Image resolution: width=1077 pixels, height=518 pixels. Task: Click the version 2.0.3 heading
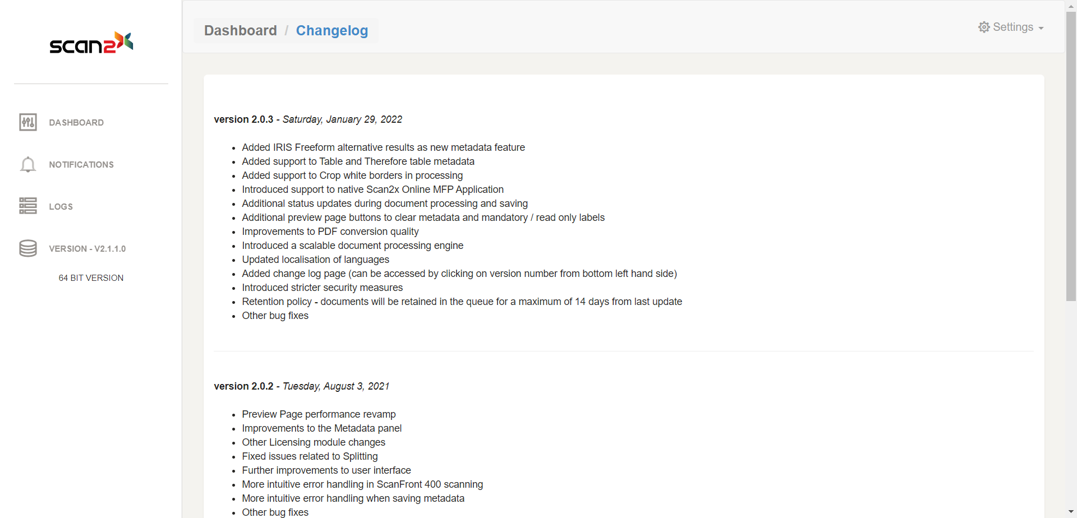click(x=243, y=119)
